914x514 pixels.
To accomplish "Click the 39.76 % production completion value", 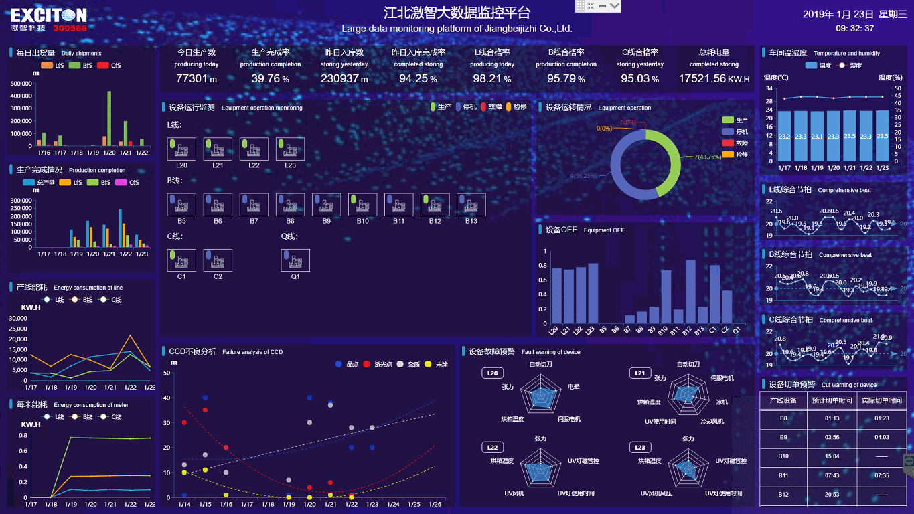I will (x=271, y=79).
